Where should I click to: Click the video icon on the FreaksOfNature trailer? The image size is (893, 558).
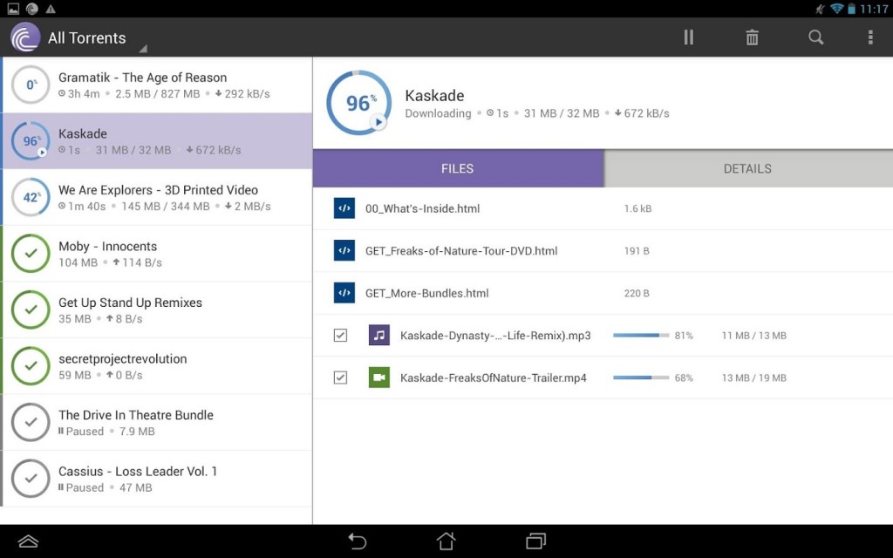tap(378, 378)
